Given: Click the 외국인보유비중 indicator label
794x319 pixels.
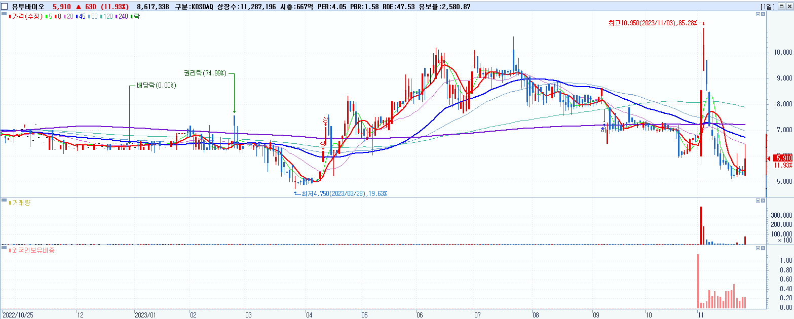Looking at the screenshot, I should (x=31, y=250).
